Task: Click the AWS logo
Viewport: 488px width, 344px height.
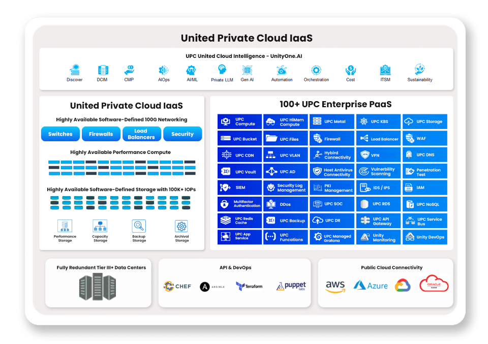Action: (x=335, y=287)
